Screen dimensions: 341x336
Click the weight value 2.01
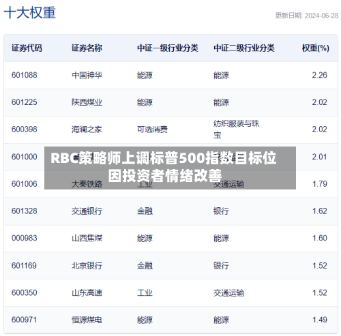click(x=319, y=157)
